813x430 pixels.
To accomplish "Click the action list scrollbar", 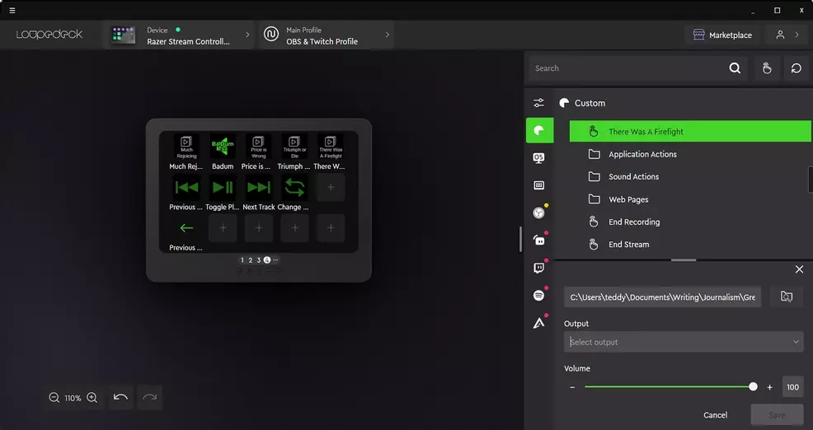I will (x=811, y=180).
